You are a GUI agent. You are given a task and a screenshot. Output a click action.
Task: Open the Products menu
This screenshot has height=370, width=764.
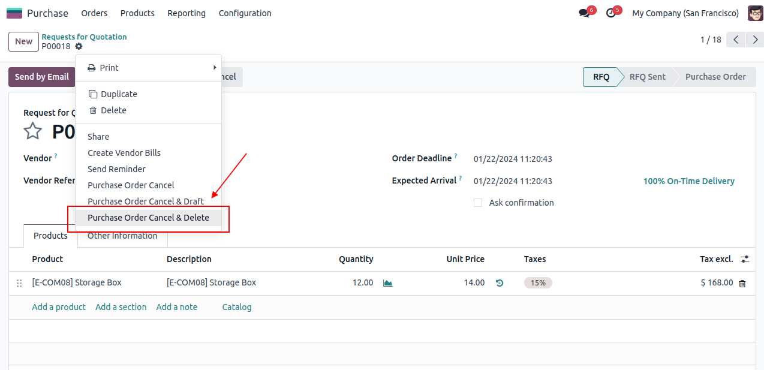point(137,13)
